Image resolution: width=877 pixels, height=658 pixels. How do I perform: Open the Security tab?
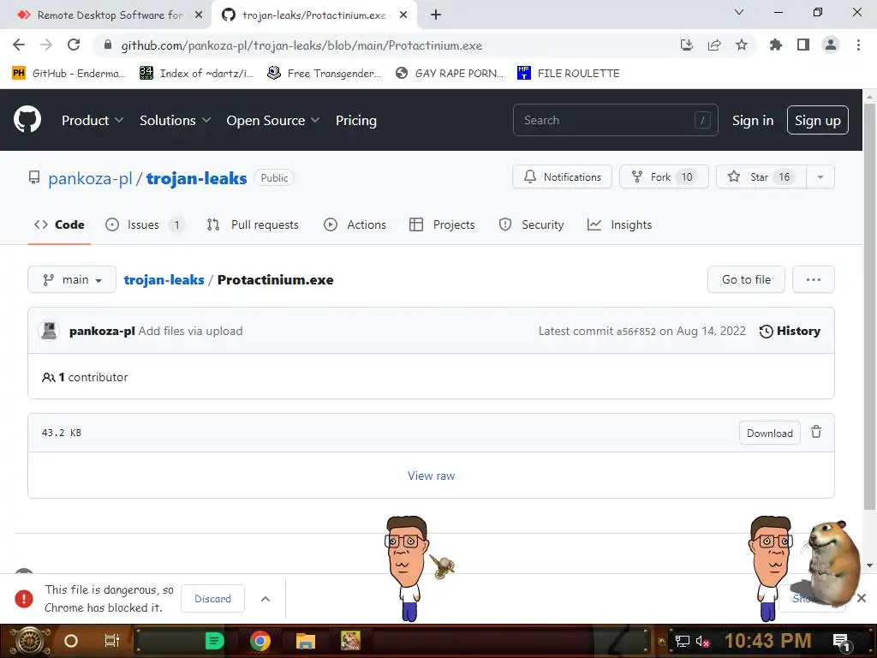[531, 224]
